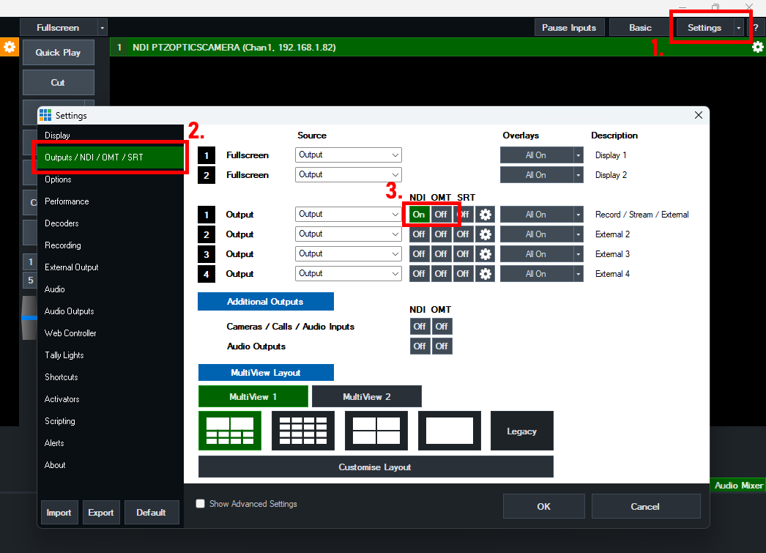This screenshot has height=553, width=766.
Task: Switch to MultiView 2 tab
Action: [366, 396]
